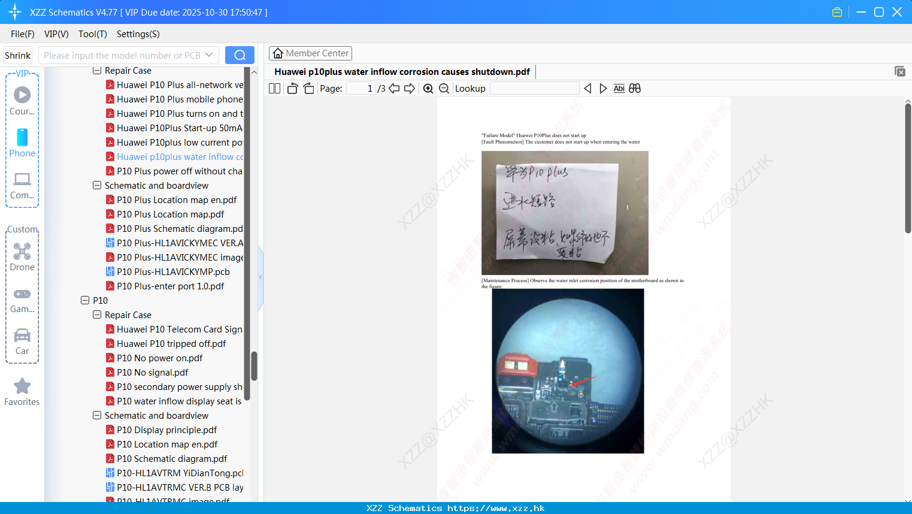
Task: Click the blue search button
Action: (x=240, y=55)
